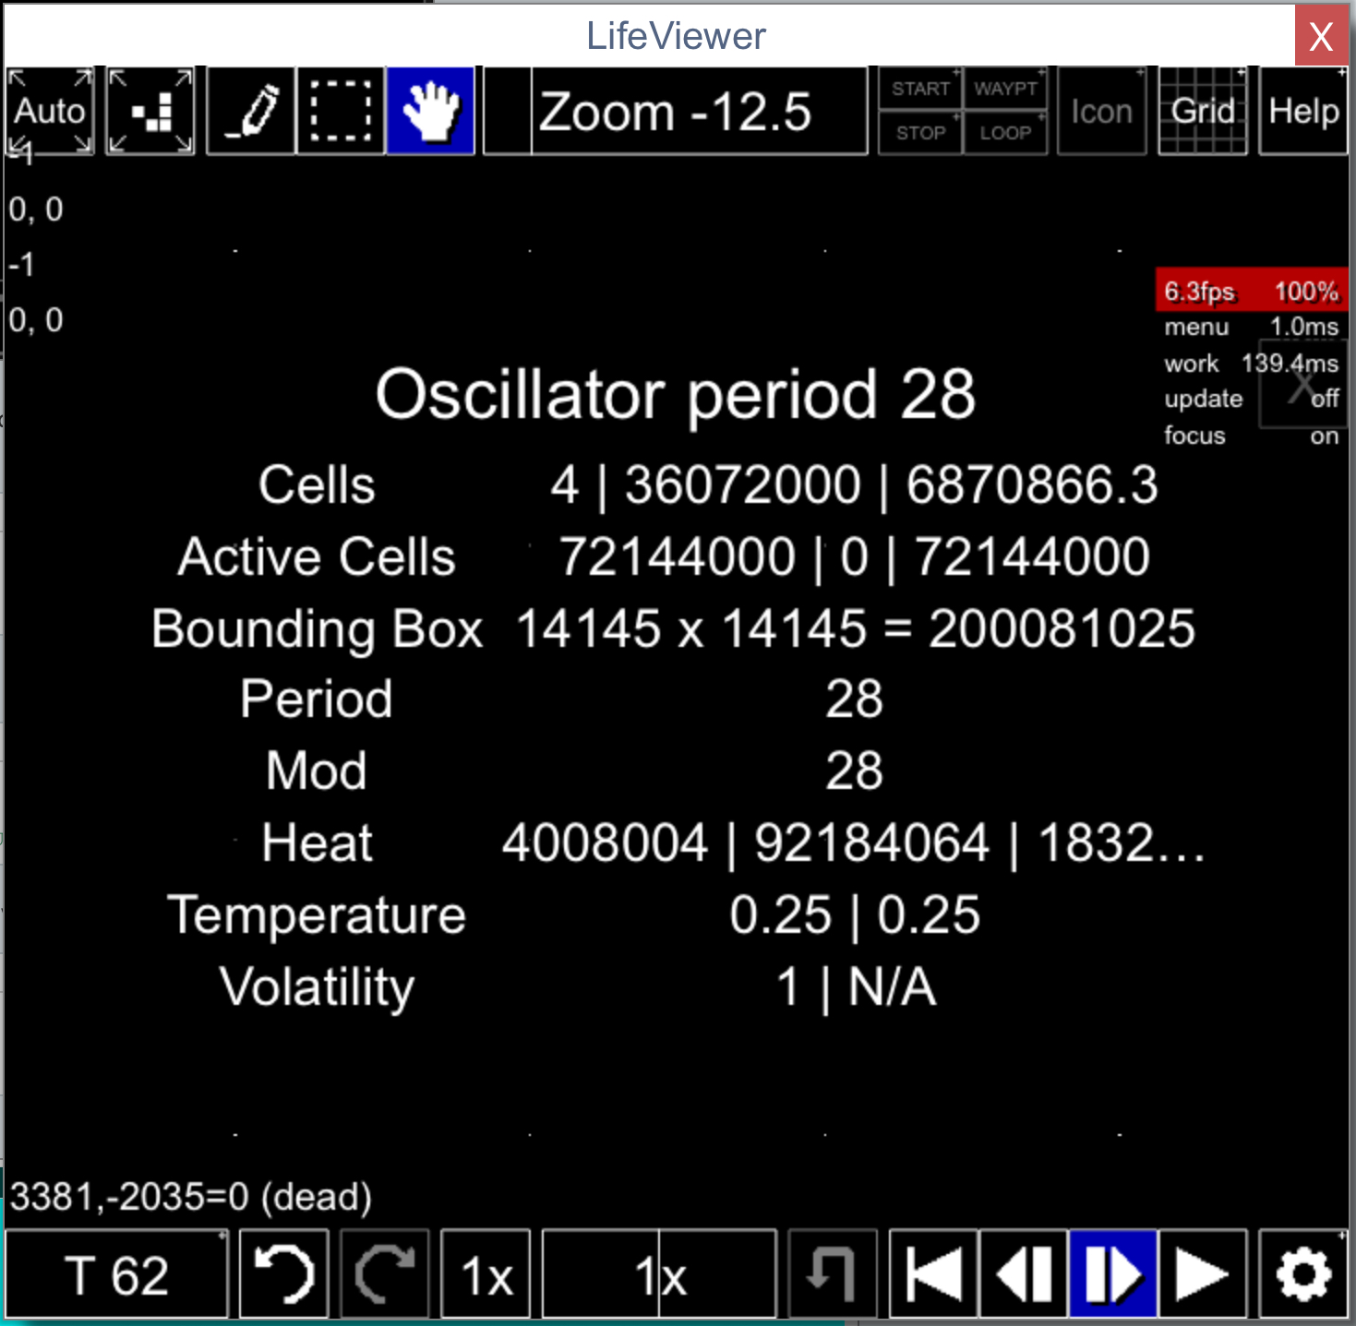Click the STOP button
This screenshot has width=1356, height=1326.
pyautogui.click(x=920, y=133)
